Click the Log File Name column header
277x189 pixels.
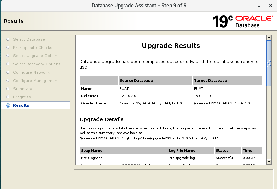click(191, 151)
